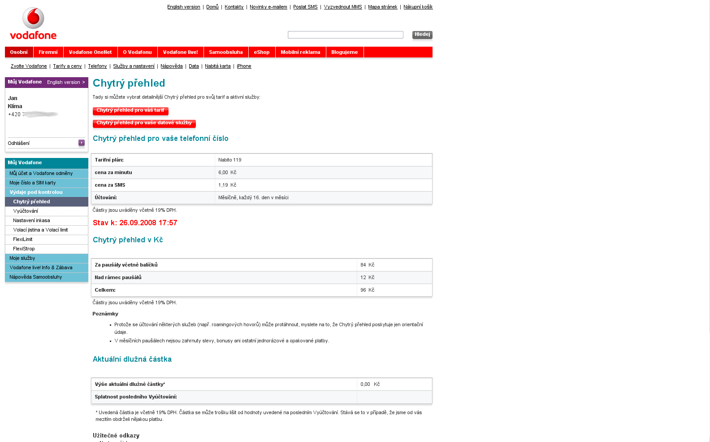The width and height of the screenshot is (710, 442).
Task: Click the 1,19 Kč SMS price
Action: click(x=227, y=185)
